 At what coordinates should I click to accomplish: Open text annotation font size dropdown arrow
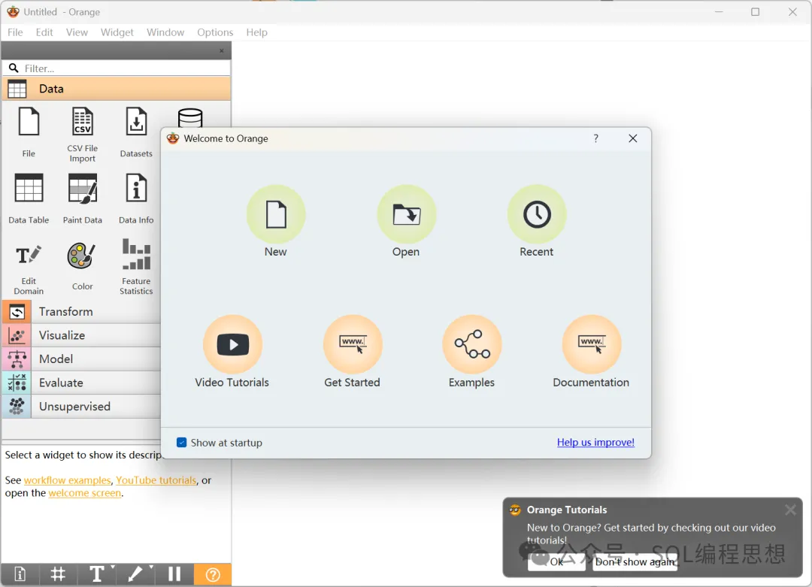(113, 567)
